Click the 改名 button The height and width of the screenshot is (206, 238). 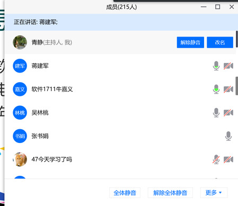(x=220, y=42)
